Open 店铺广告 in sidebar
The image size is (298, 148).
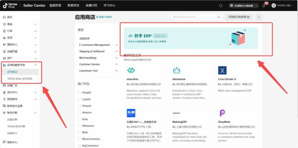pos(12,85)
